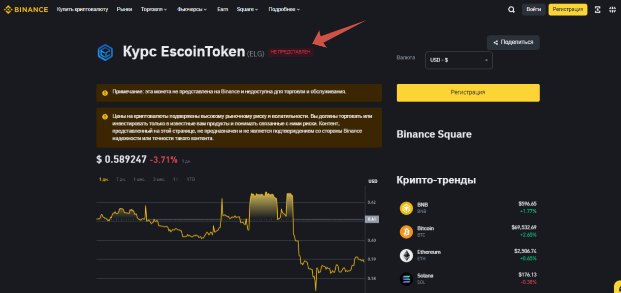
Task: Click the Solana coin icon
Action: [406, 279]
